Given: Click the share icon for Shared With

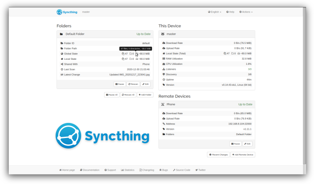Looking at the screenshot, I should 62,64.
